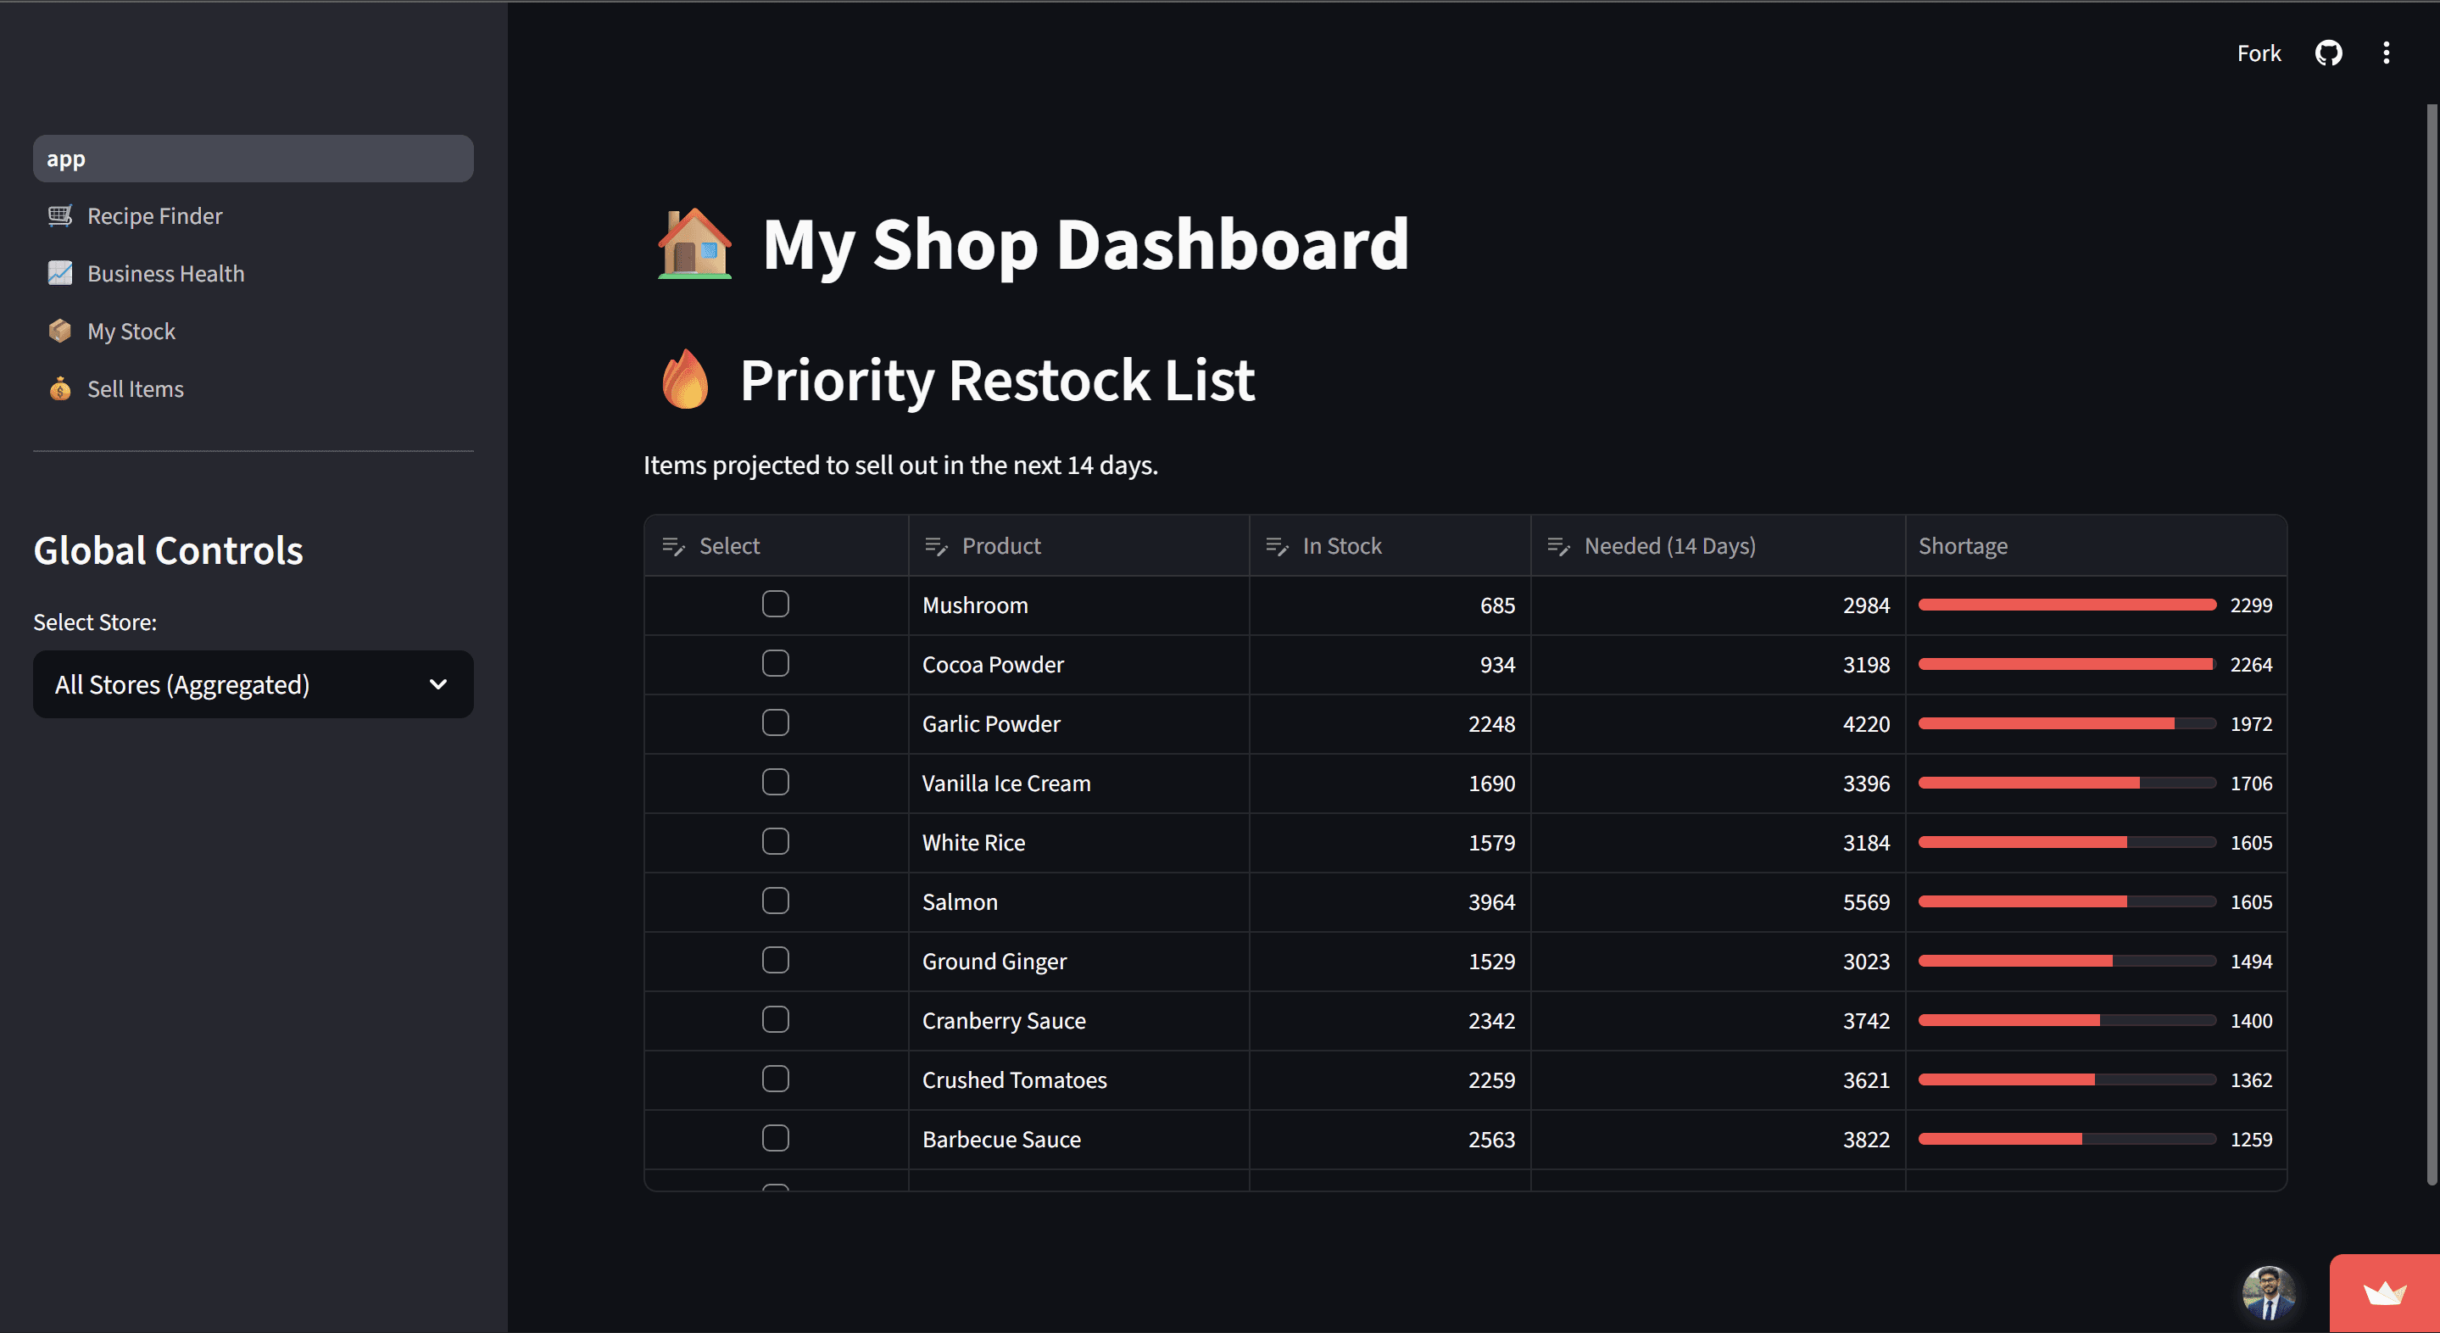
Task: Click the Sell Items money bag icon
Action: point(59,388)
